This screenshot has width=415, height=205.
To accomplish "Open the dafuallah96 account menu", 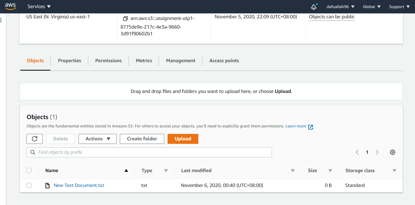I will click(341, 7).
